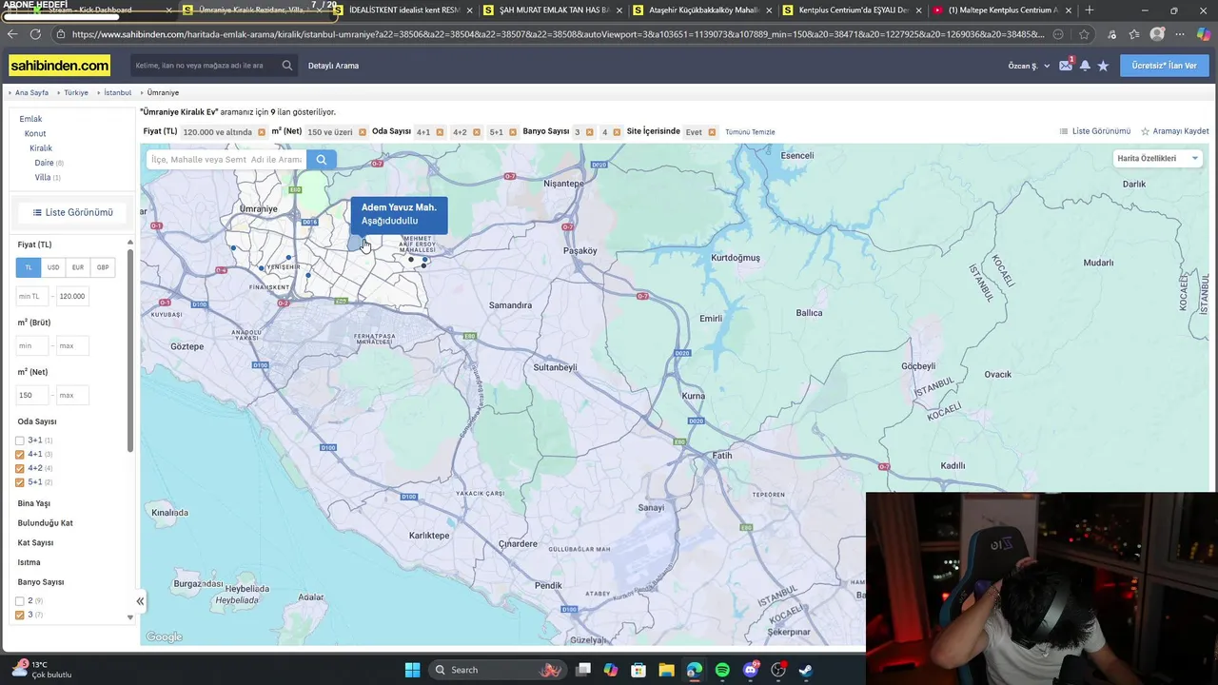This screenshot has height=685, width=1218.
Task: Open the Copilot icon in browser toolbar
Action: point(1204,34)
